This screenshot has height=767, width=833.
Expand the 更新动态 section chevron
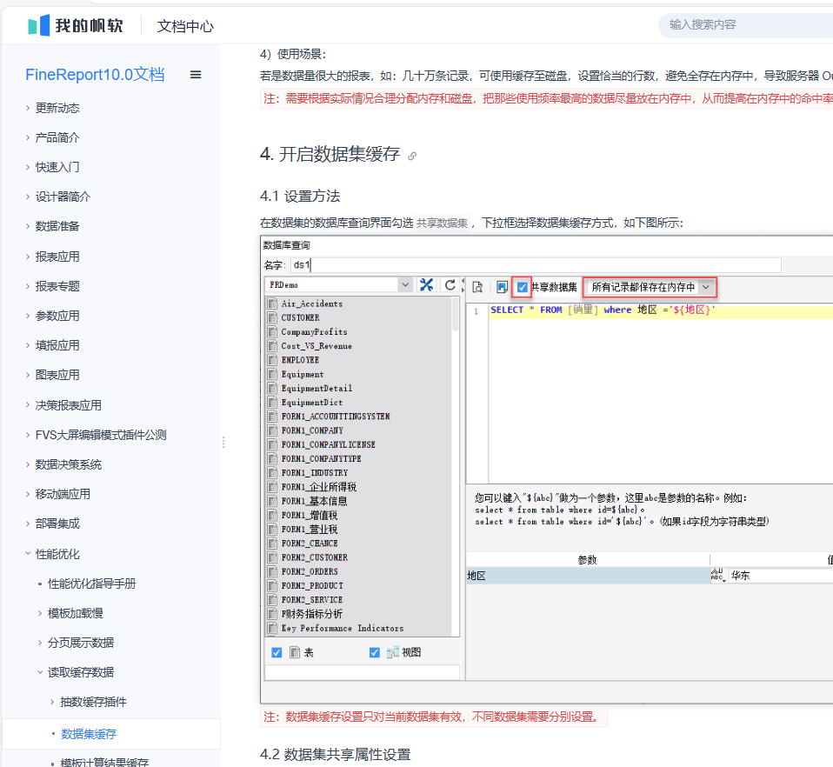[x=28, y=109]
